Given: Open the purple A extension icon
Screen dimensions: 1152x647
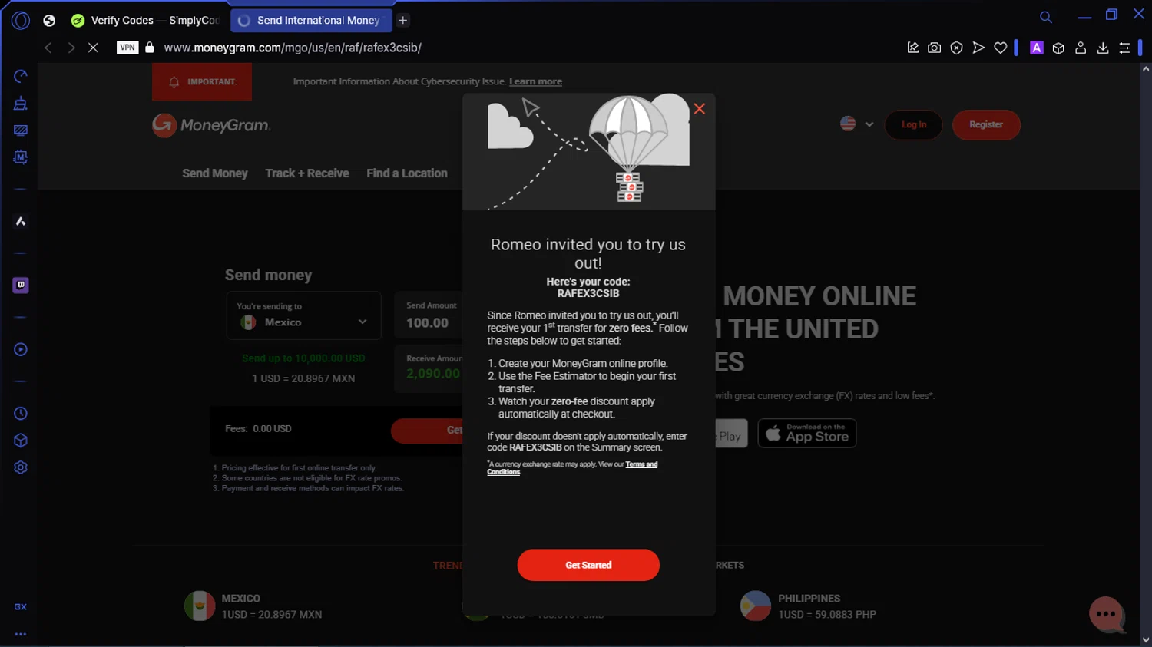Looking at the screenshot, I should (1036, 48).
